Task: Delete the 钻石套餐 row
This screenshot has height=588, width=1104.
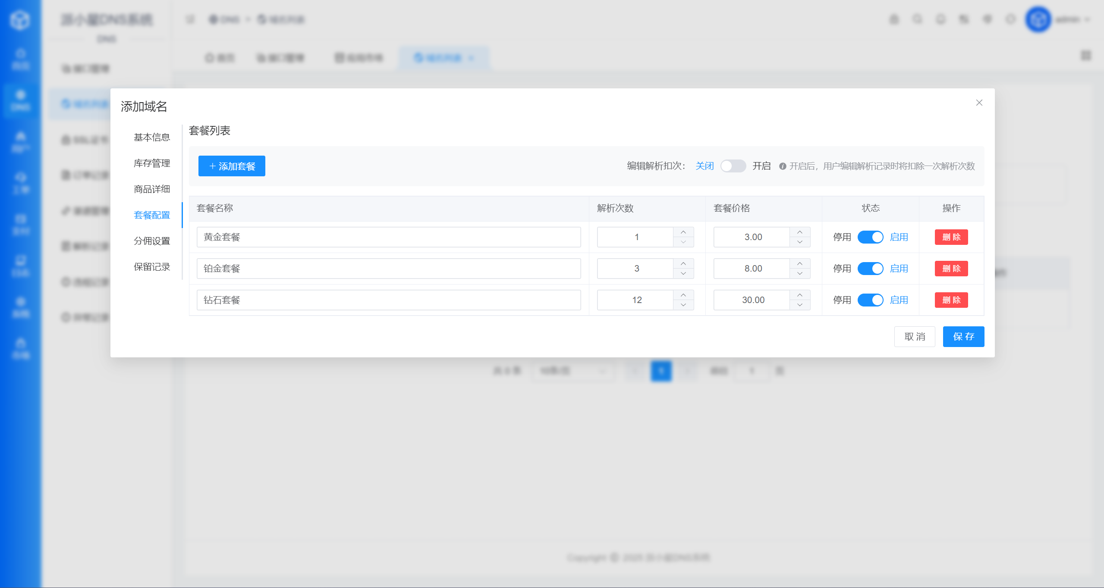Action: coord(951,300)
